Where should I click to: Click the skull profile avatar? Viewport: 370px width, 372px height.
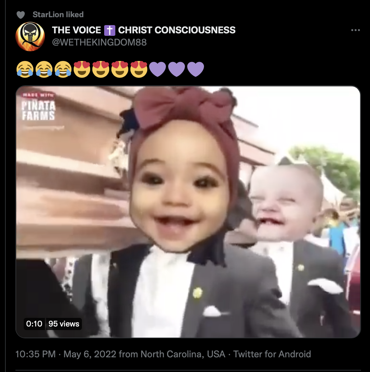click(30, 37)
